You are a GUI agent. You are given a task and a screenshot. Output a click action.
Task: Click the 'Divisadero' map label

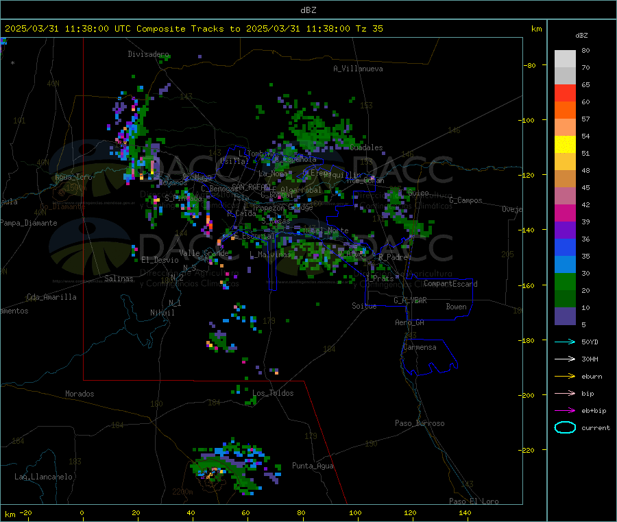pyautogui.click(x=148, y=54)
